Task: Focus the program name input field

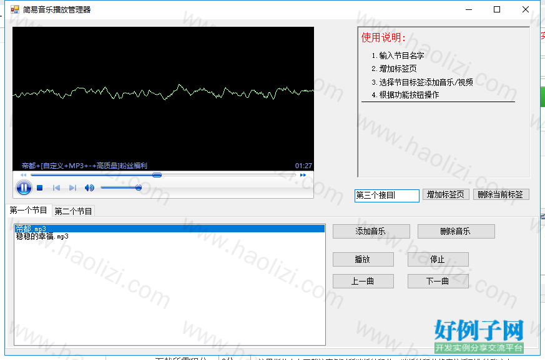Action: 386,196
